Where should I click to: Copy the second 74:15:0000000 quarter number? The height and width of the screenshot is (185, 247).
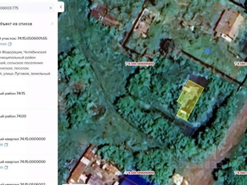click(6, 168)
